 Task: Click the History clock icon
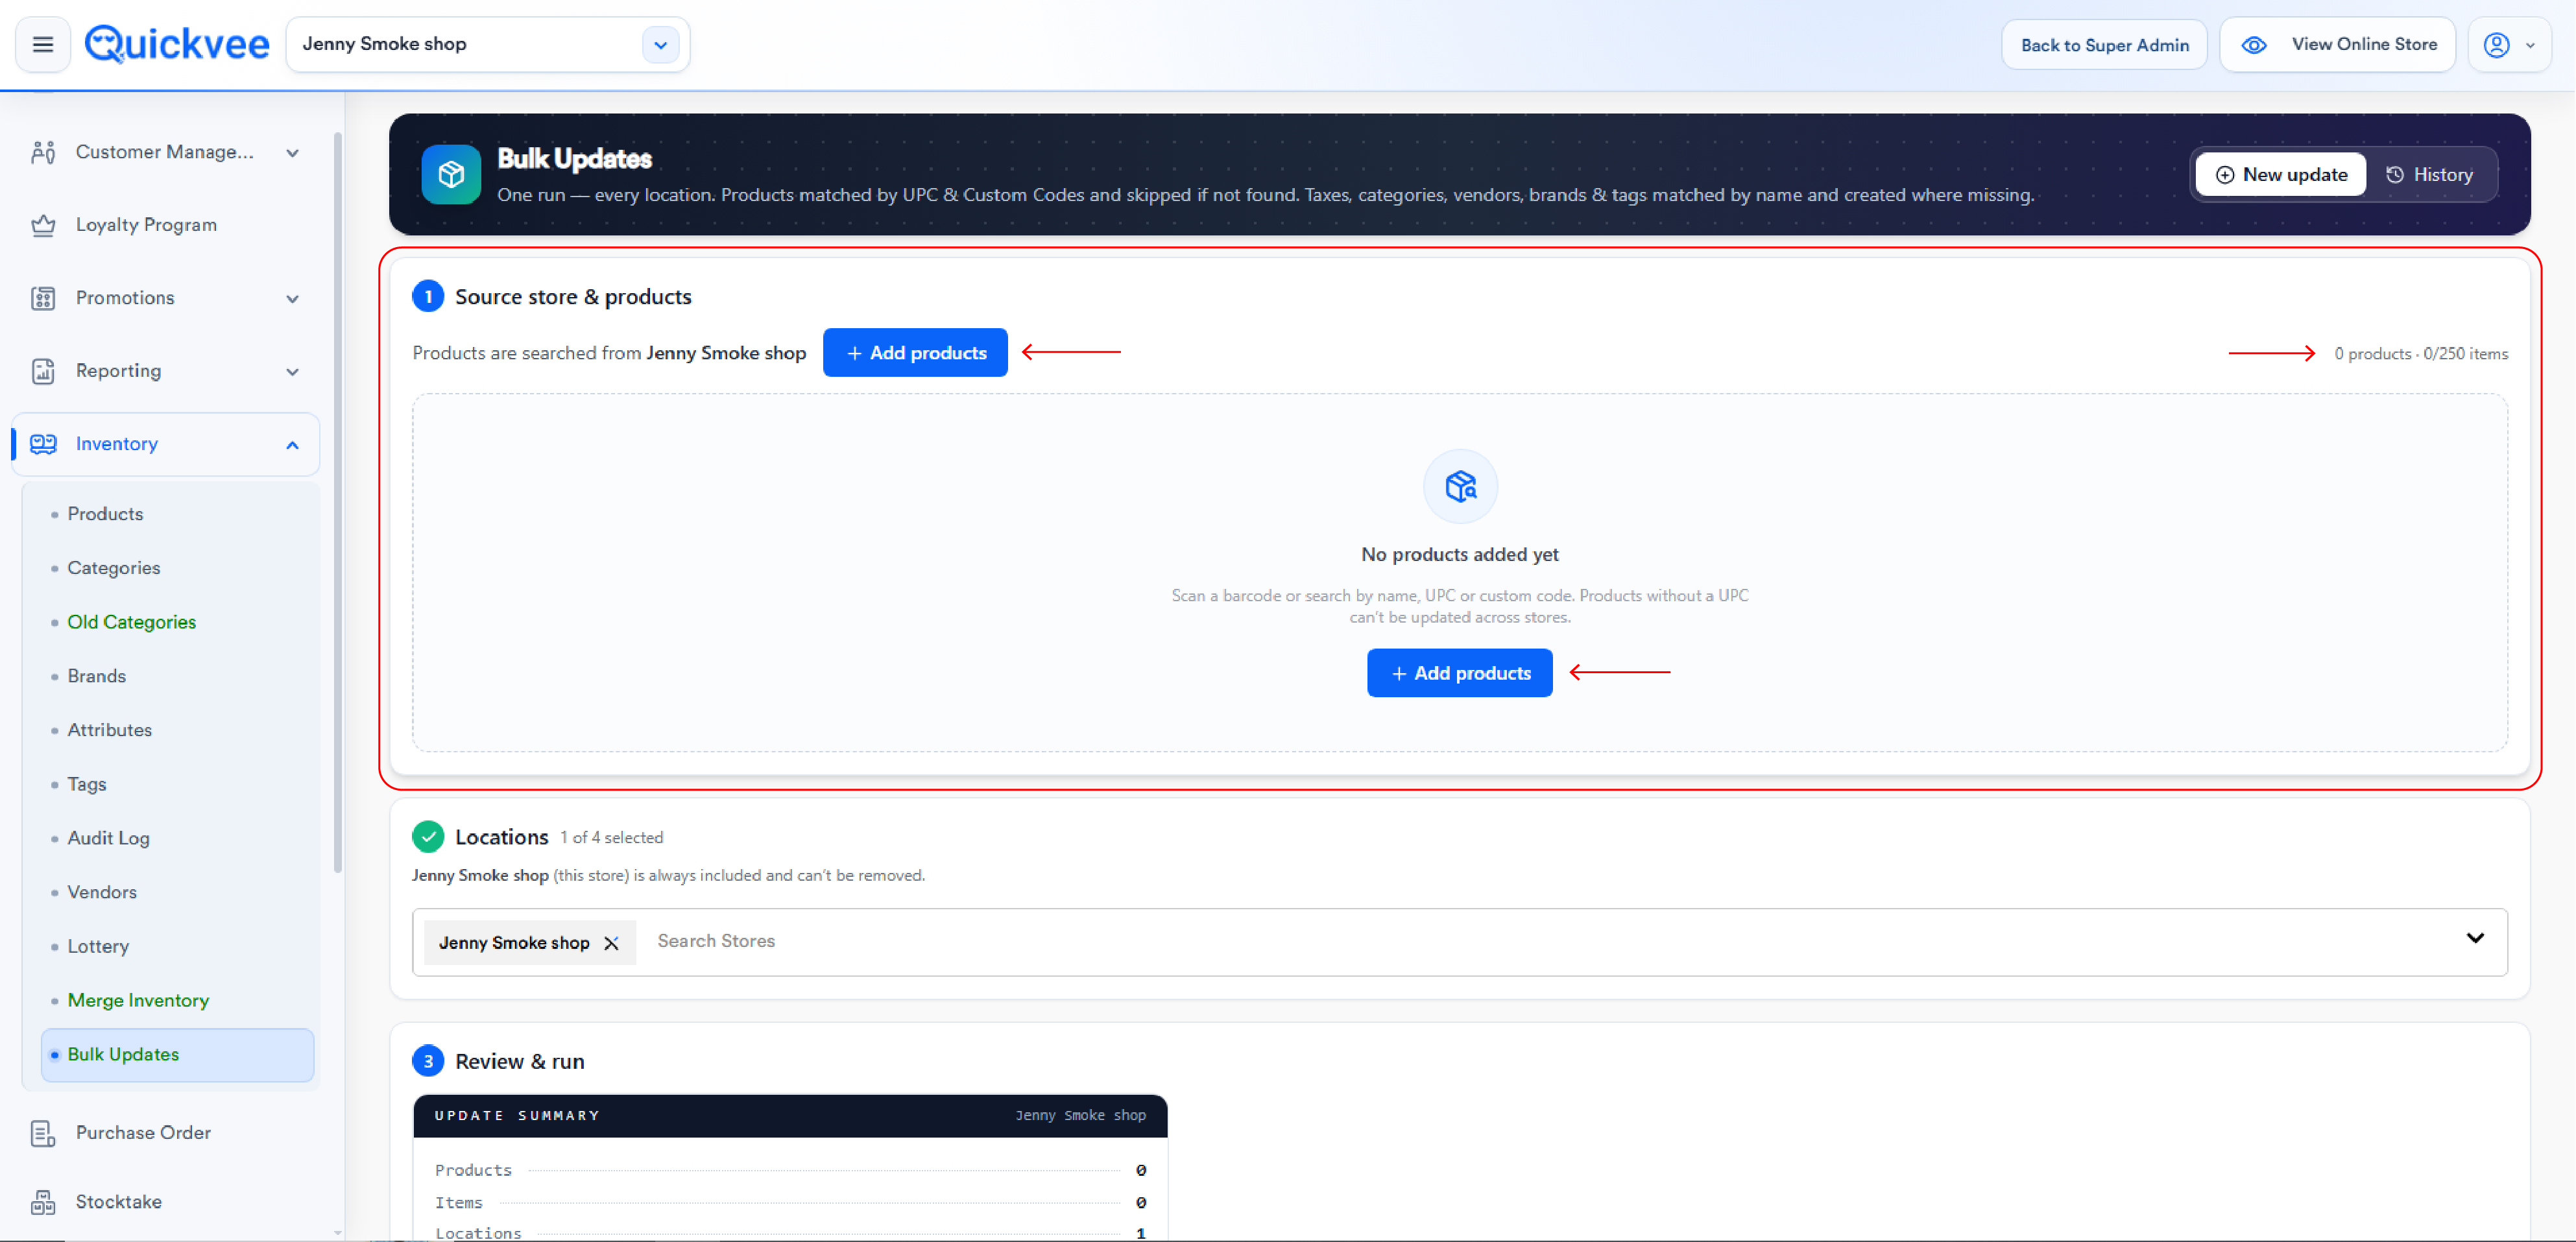pos(2395,175)
